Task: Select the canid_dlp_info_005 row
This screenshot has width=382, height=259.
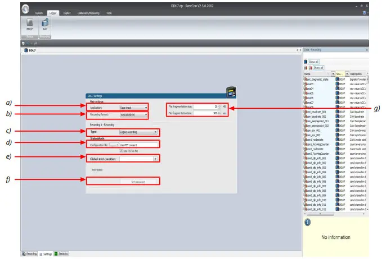Action: click(x=335, y=177)
